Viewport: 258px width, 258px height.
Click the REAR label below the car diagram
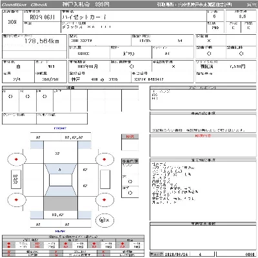tap(60, 231)
